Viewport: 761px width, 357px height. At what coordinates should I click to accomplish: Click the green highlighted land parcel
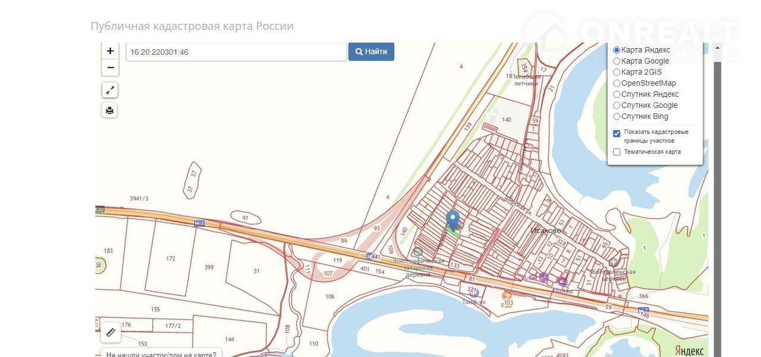[x=454, y=233]
